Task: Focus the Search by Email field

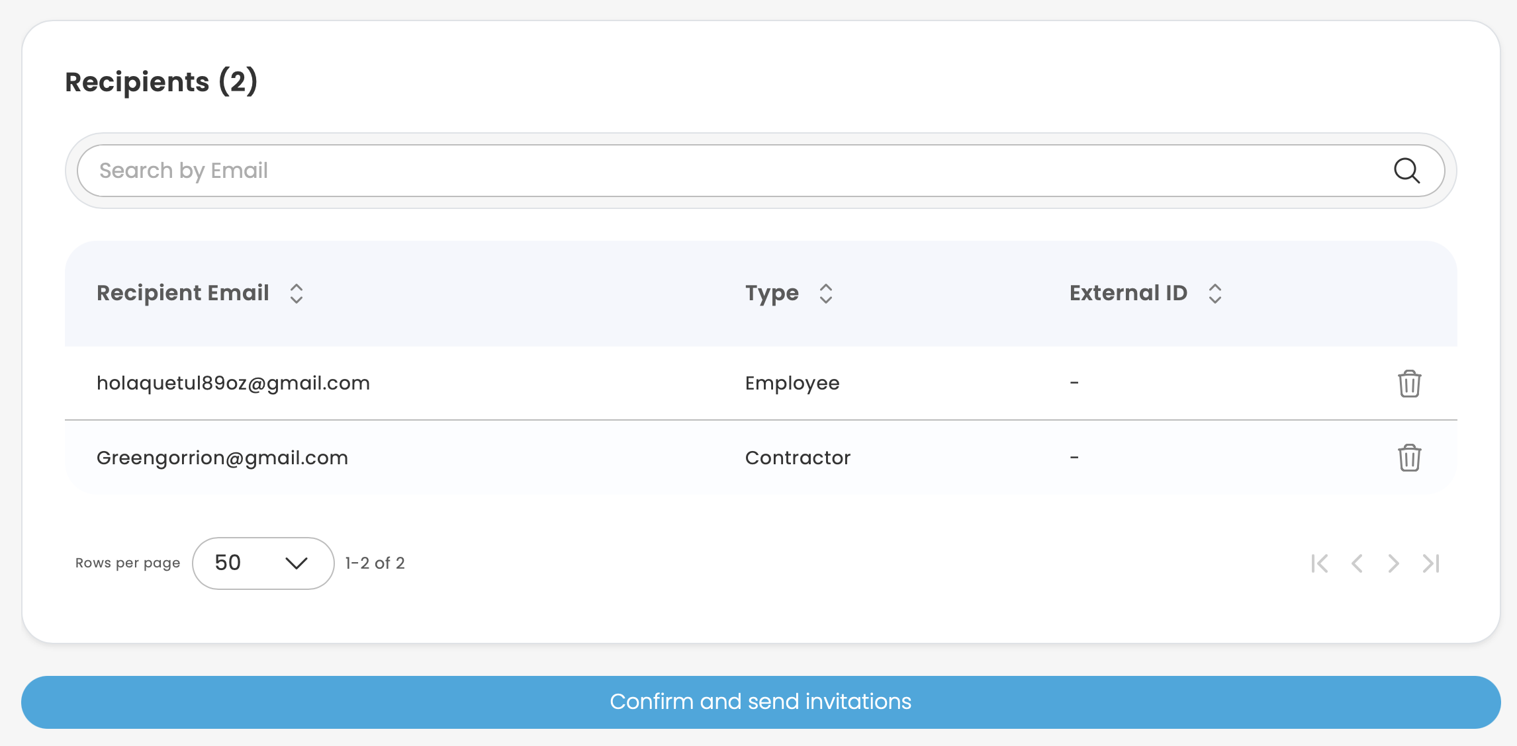Action: (728, 171)
